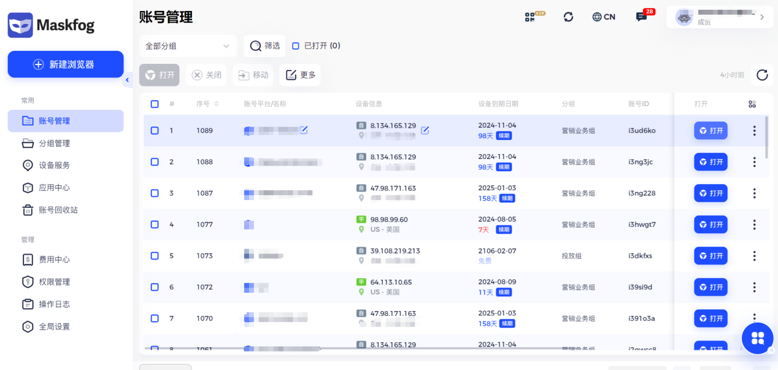Expand the user profile menu chevron
This screenshot has height=370, width=778.
(762, 17)
